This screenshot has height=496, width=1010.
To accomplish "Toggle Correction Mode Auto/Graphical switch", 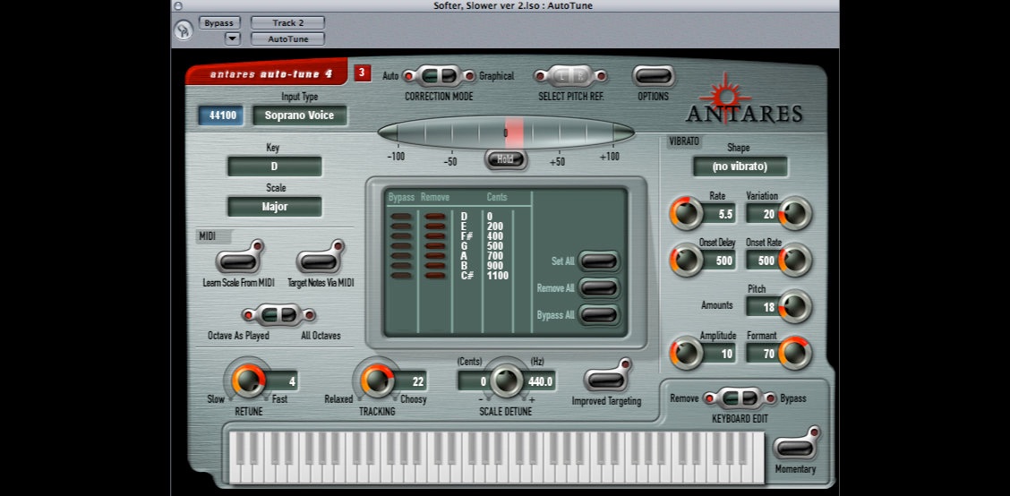I will 439,77.
